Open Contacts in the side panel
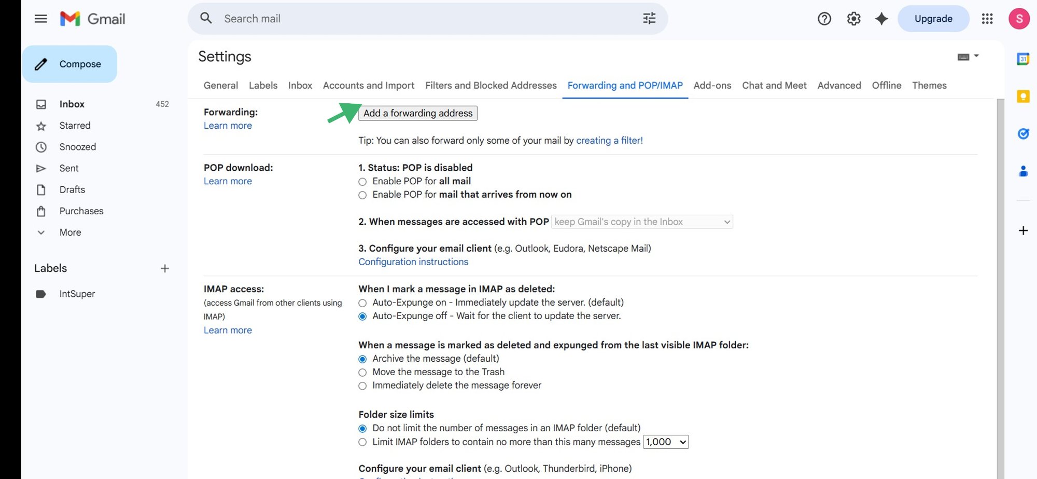This screenshot has width=1037, height=479. (x=1022, y=171)
